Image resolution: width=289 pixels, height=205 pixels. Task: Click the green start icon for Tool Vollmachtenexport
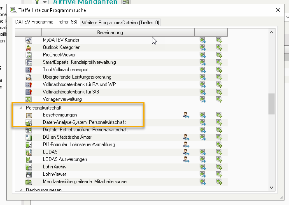coord(203,70)
